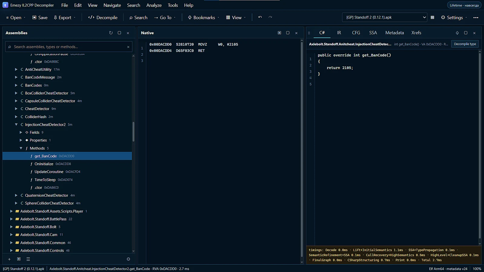Click the redo arrow in toolbar
The width and height of the screenshot is (484, 272).
(270, 17)
